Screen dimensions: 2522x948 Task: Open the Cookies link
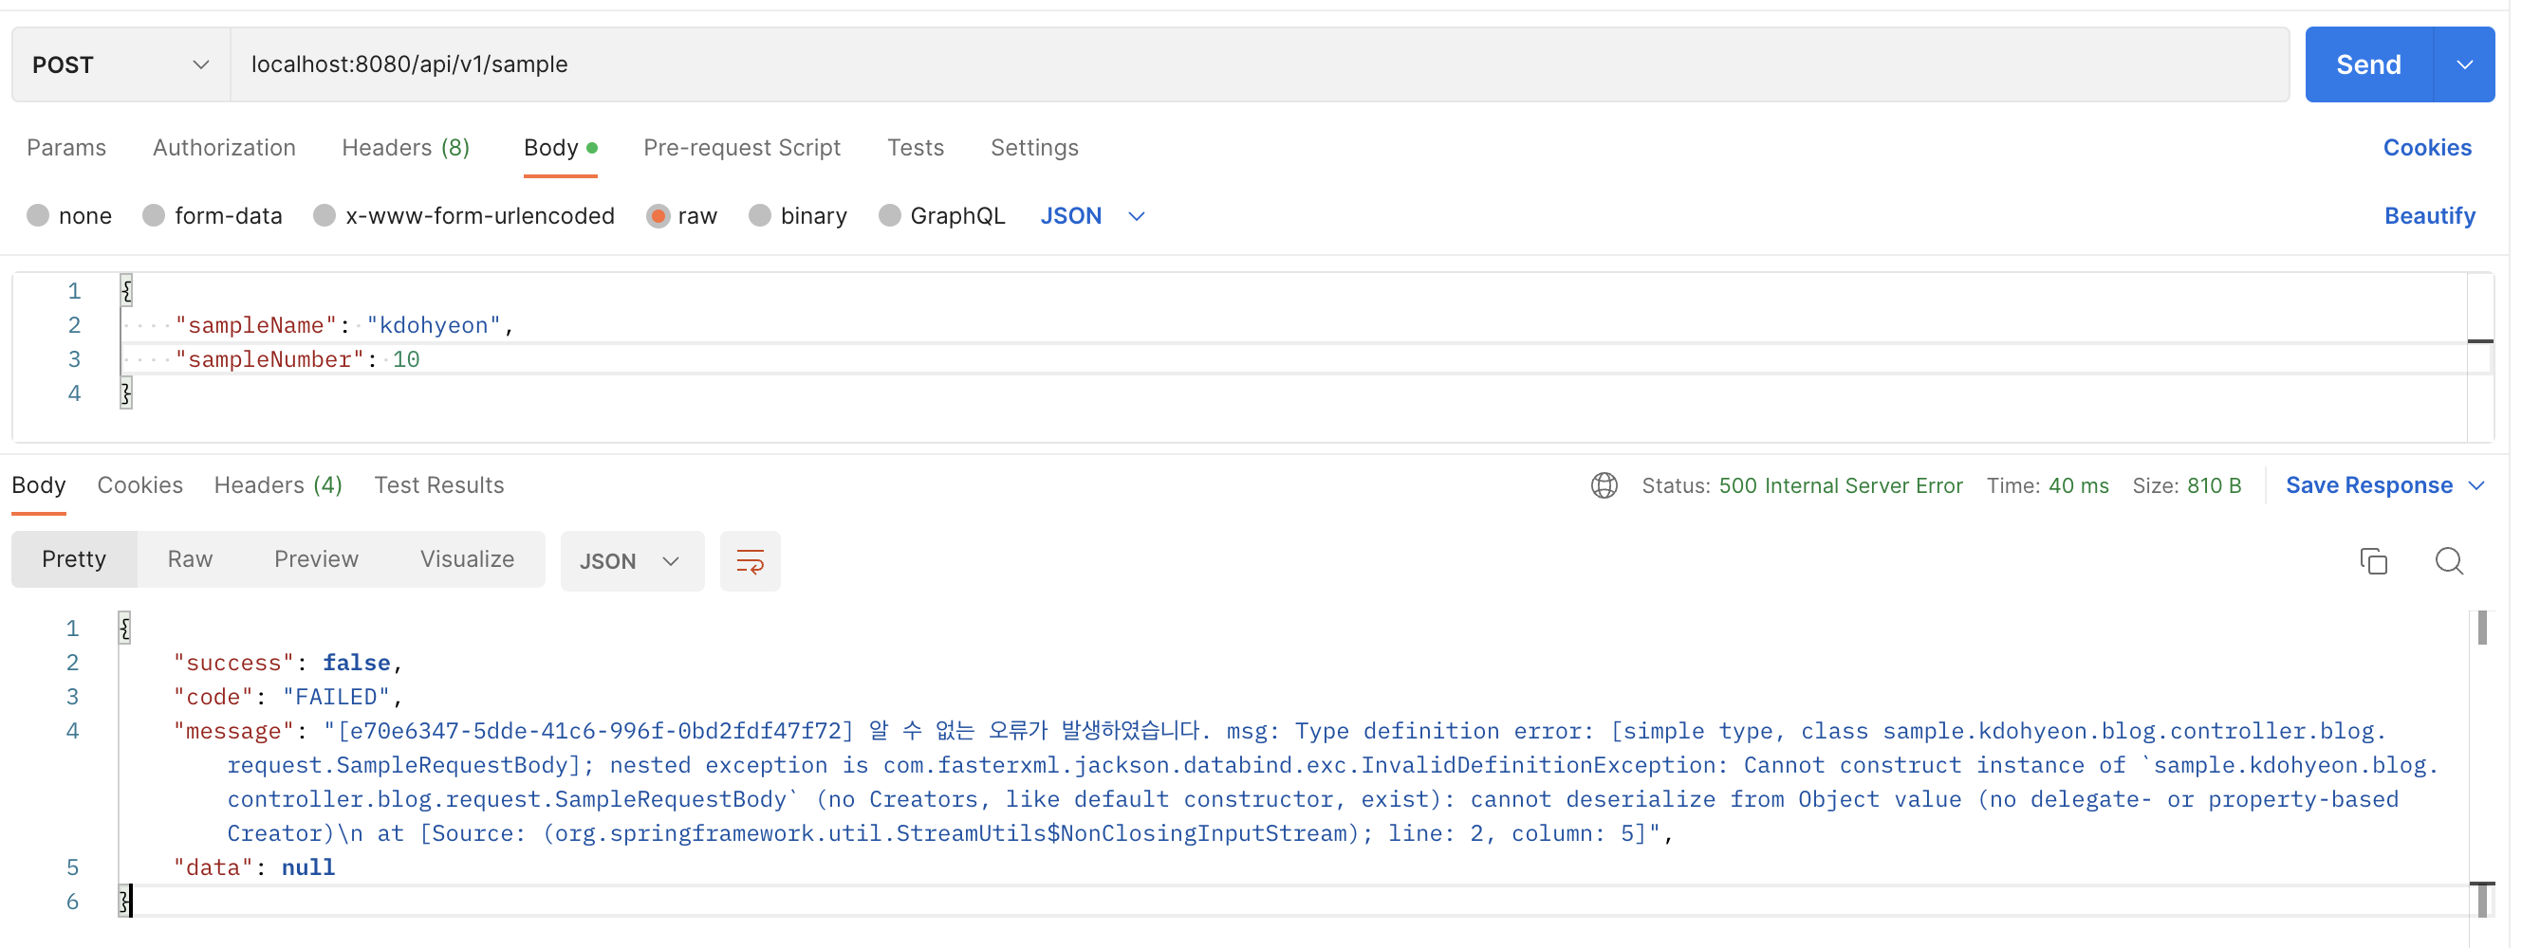2427,148
